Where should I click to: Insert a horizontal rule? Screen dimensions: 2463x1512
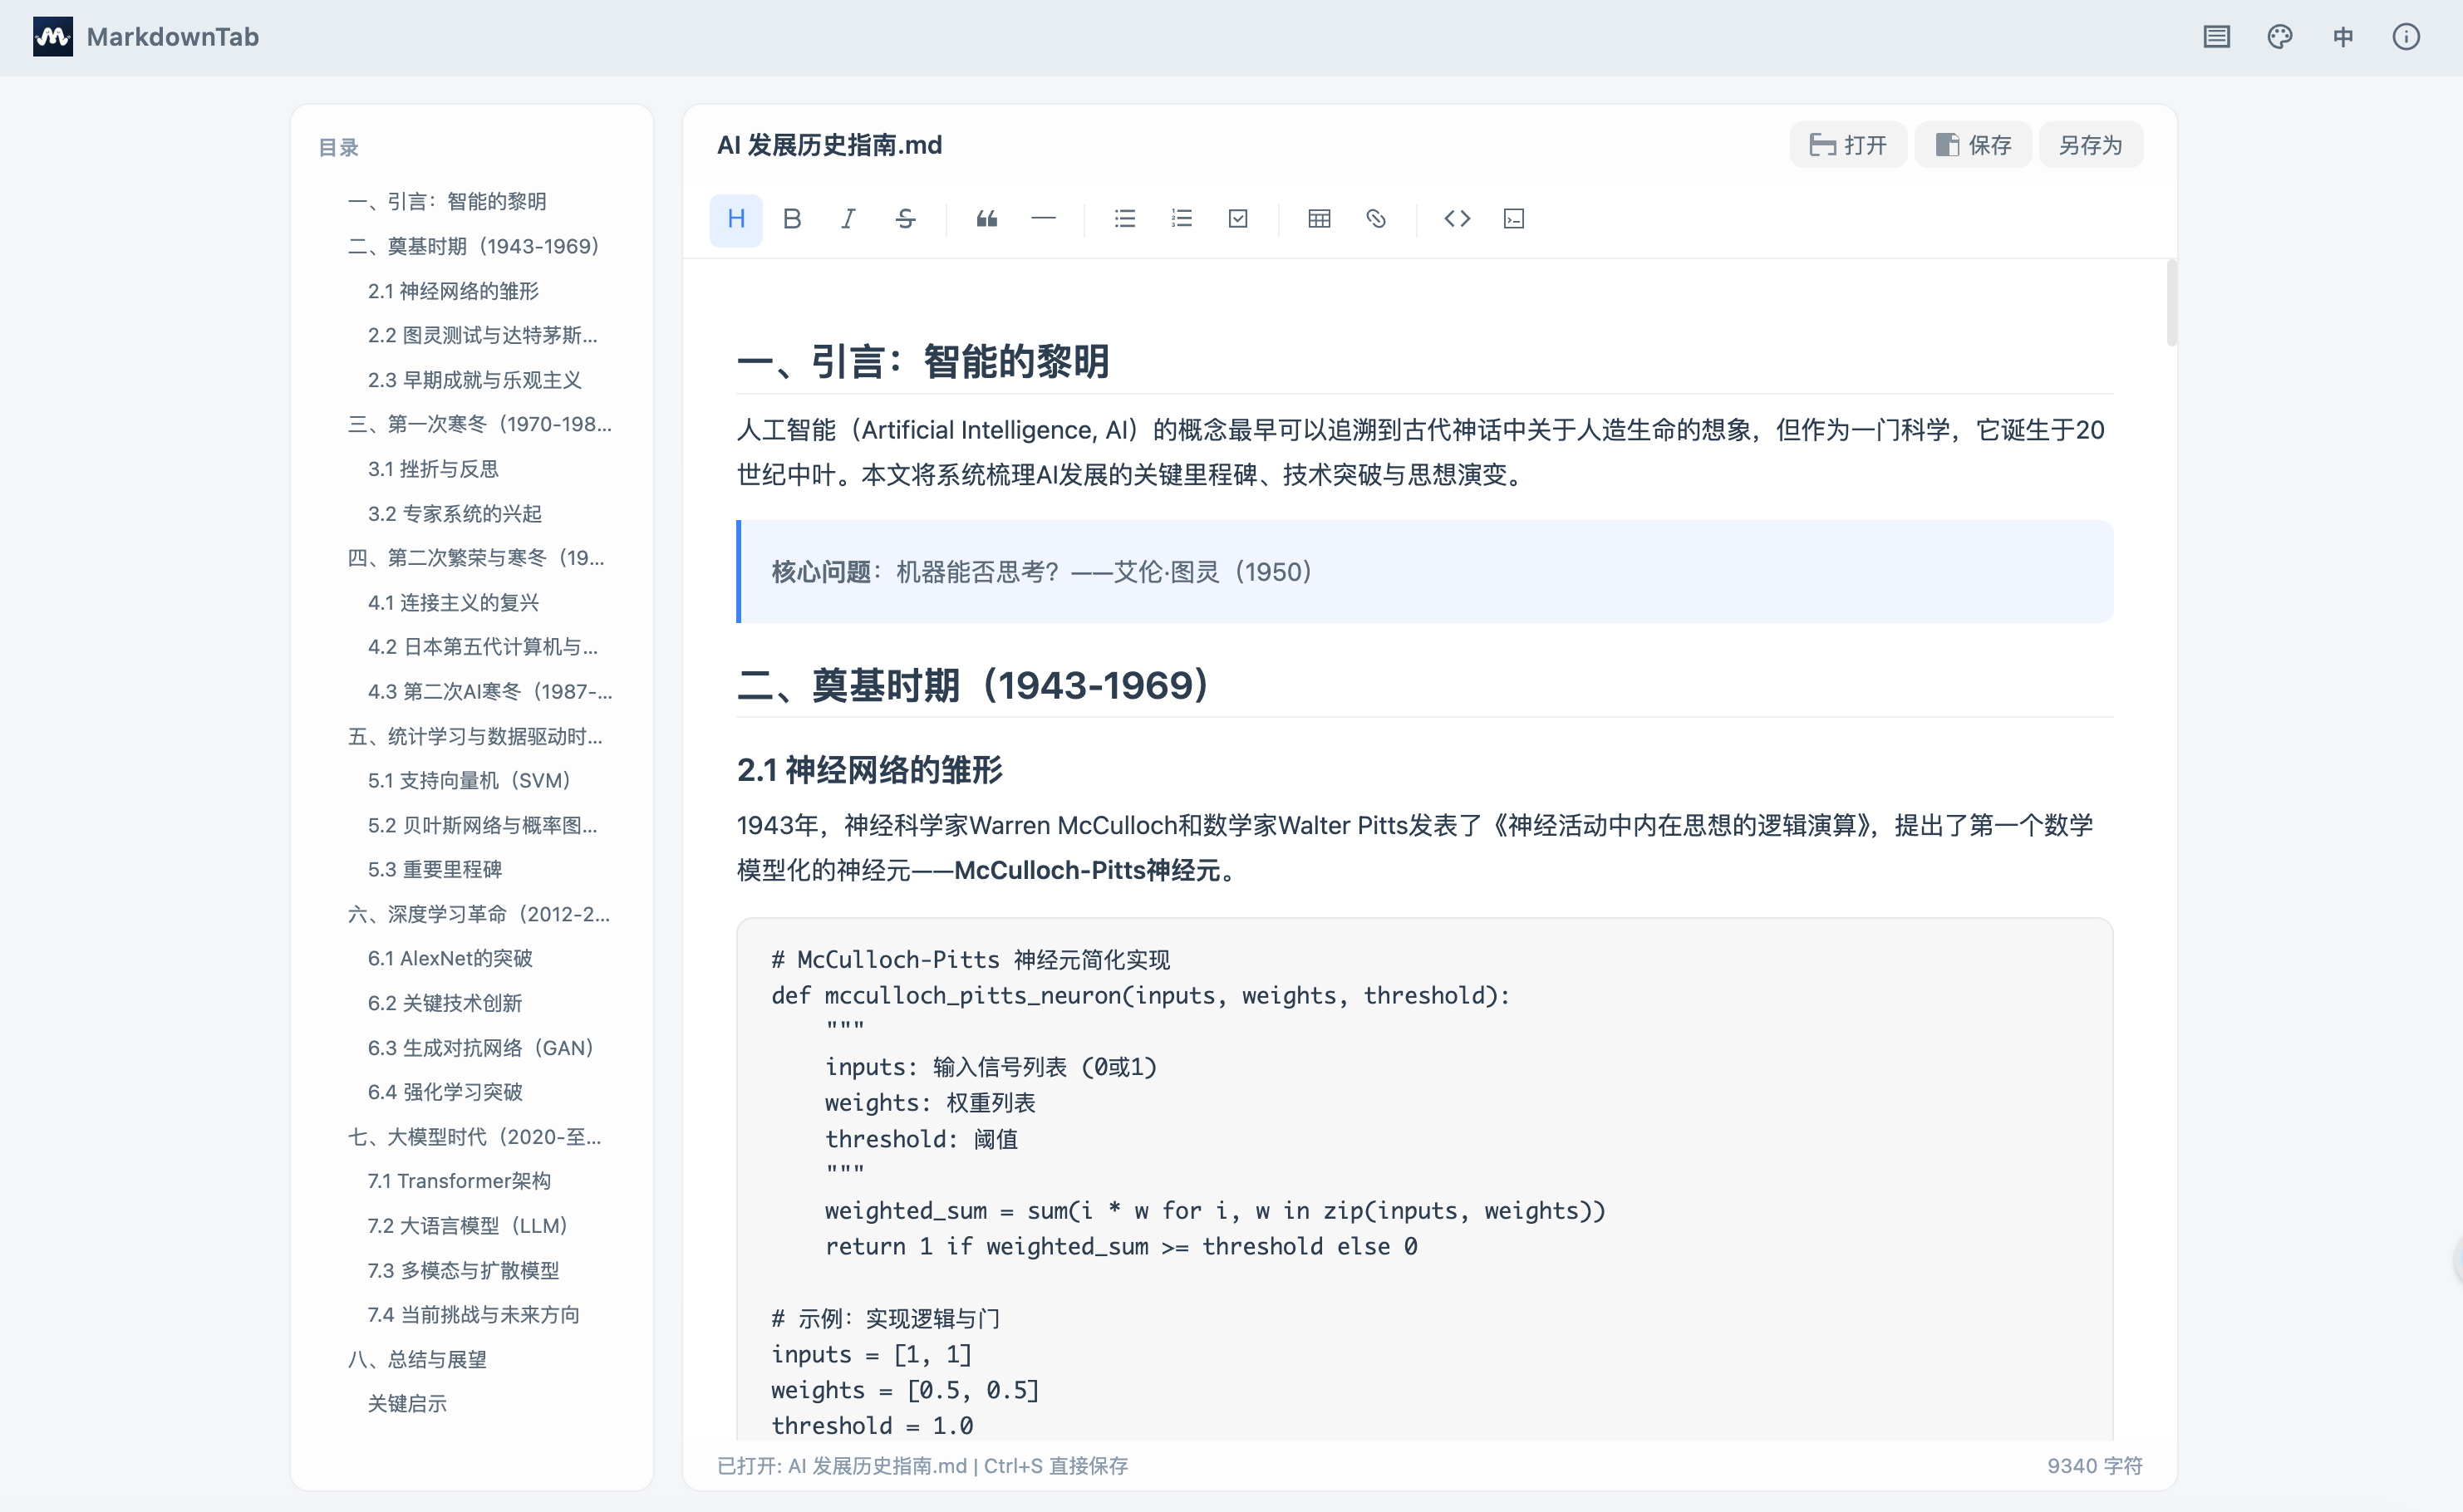(1043, 219)
